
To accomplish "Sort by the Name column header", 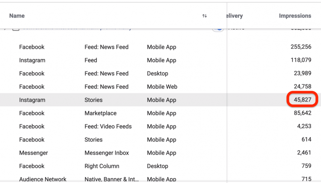I will (17, 16).
